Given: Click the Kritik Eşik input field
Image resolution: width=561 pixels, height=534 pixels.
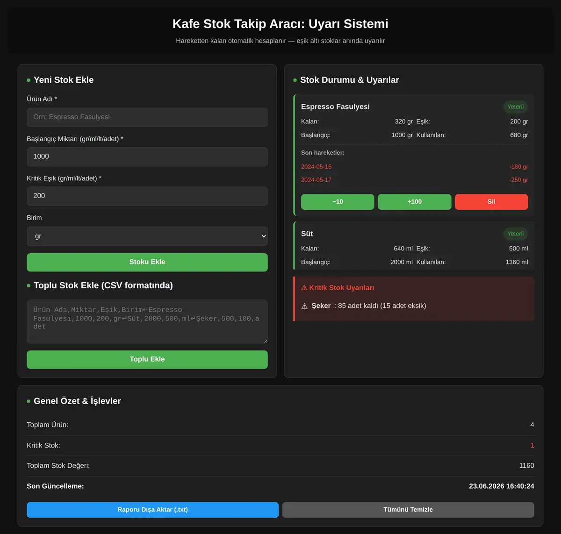Looking at the screenshot, I should pos(147,196).
